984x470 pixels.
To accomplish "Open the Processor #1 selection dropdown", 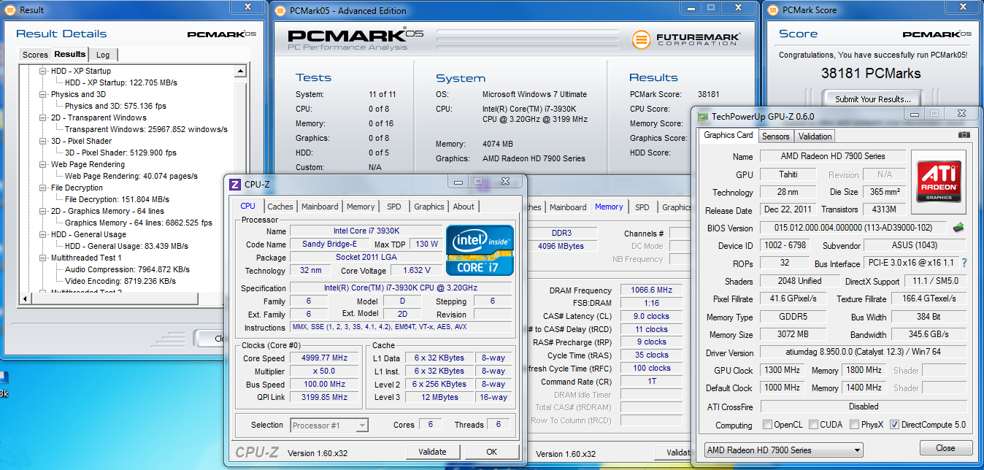I will click(328, 425).
